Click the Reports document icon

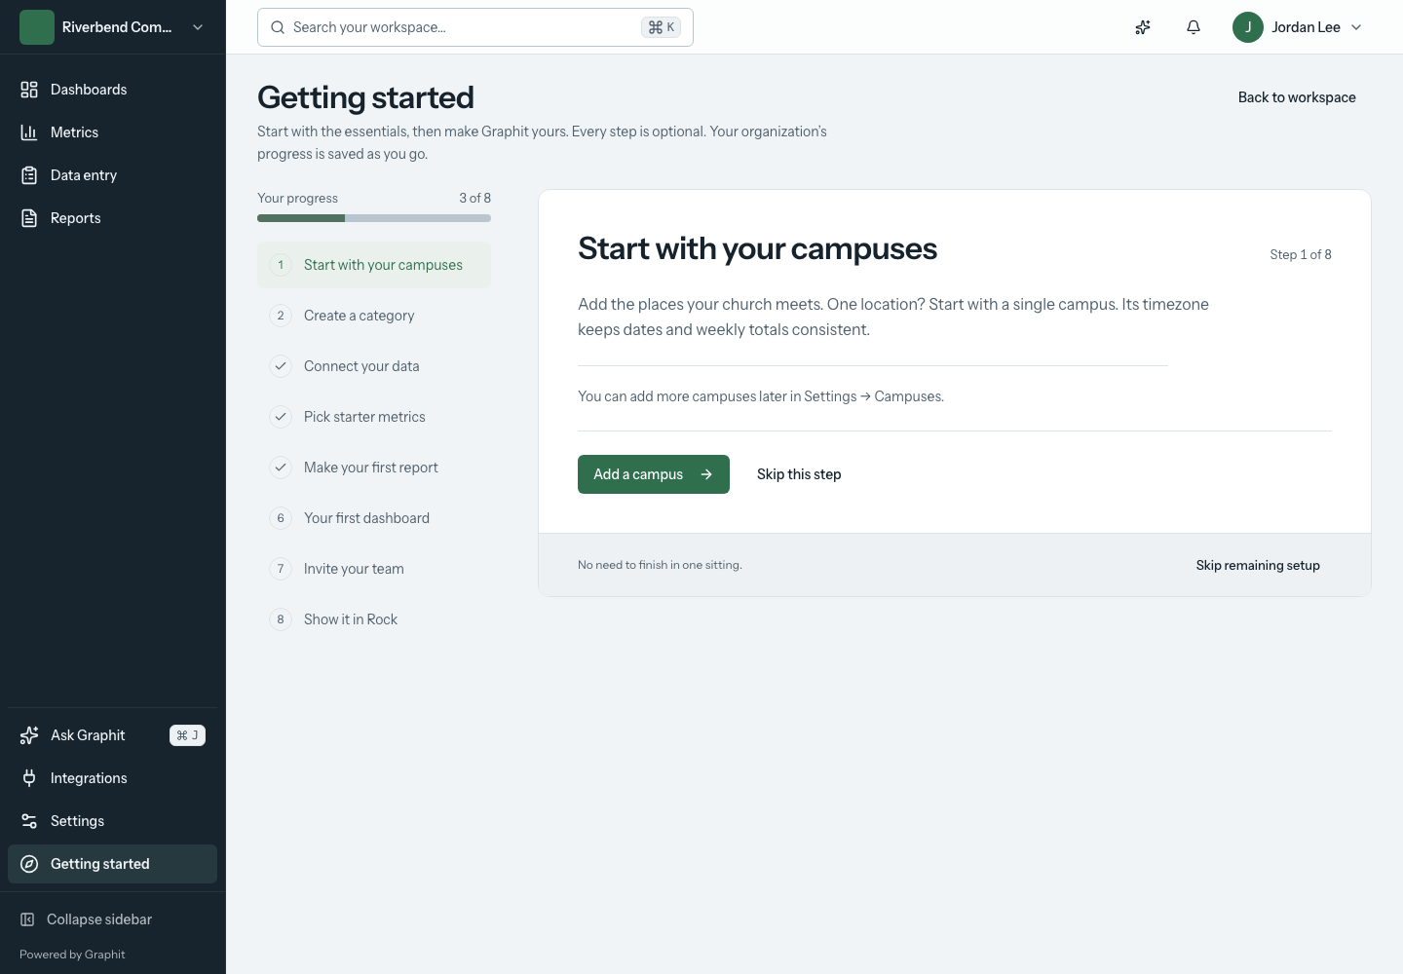pos(29,218)
